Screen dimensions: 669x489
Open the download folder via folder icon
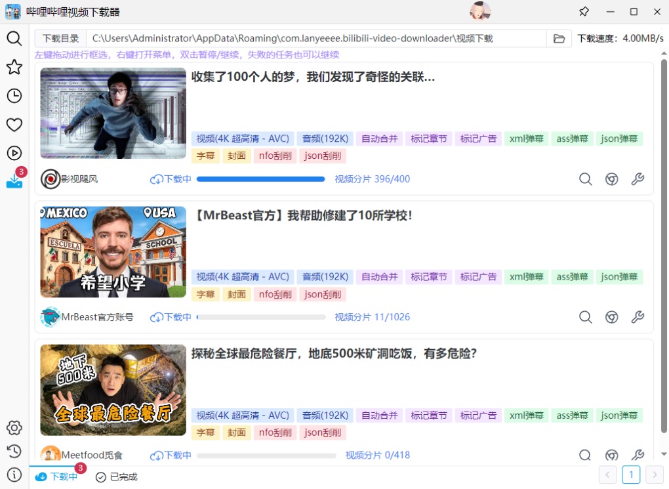point(559,39)
